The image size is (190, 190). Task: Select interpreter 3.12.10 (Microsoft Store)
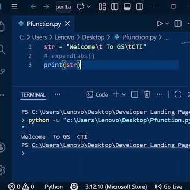tap(116, 187)
